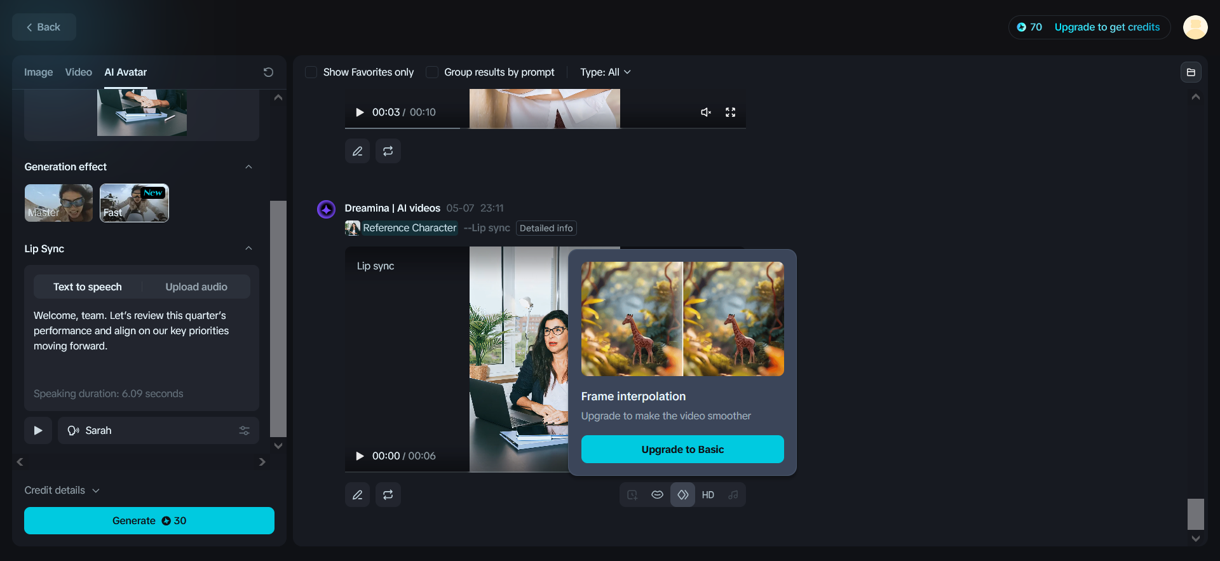Viewport: 1220px width, 561px height.
Task: Click the frame interpolation icon
Action: point(683,495)
